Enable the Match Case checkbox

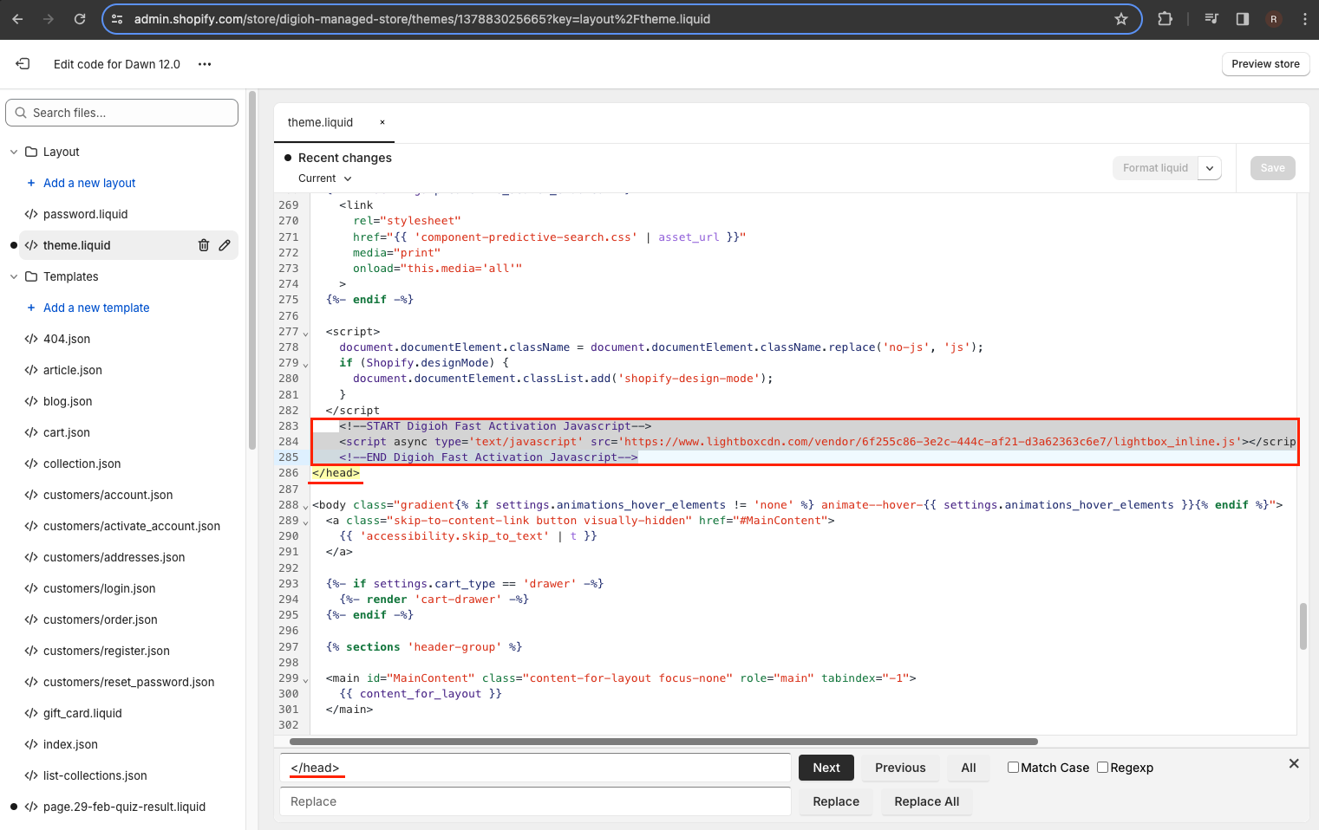(x=1013, y=768)
